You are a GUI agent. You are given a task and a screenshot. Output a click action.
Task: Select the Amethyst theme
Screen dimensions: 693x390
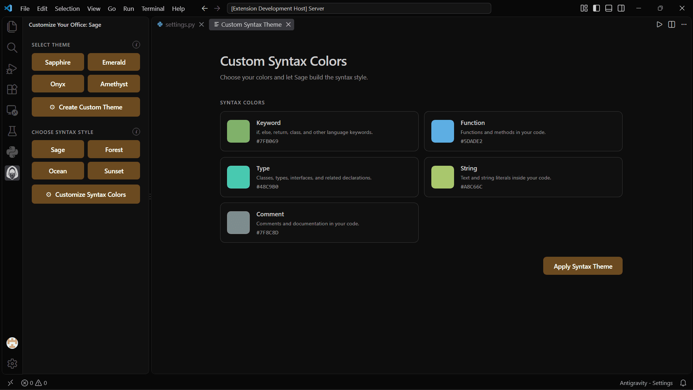[114, 84]
